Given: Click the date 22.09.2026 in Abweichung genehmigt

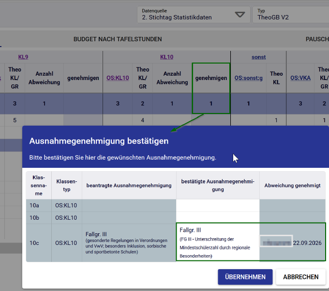Looking at the screenshot, I should pyautogui.click(x=307, y=243).
